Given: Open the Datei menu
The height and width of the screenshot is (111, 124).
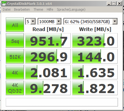Looking at the screenshot, I should tap(7, 9).
